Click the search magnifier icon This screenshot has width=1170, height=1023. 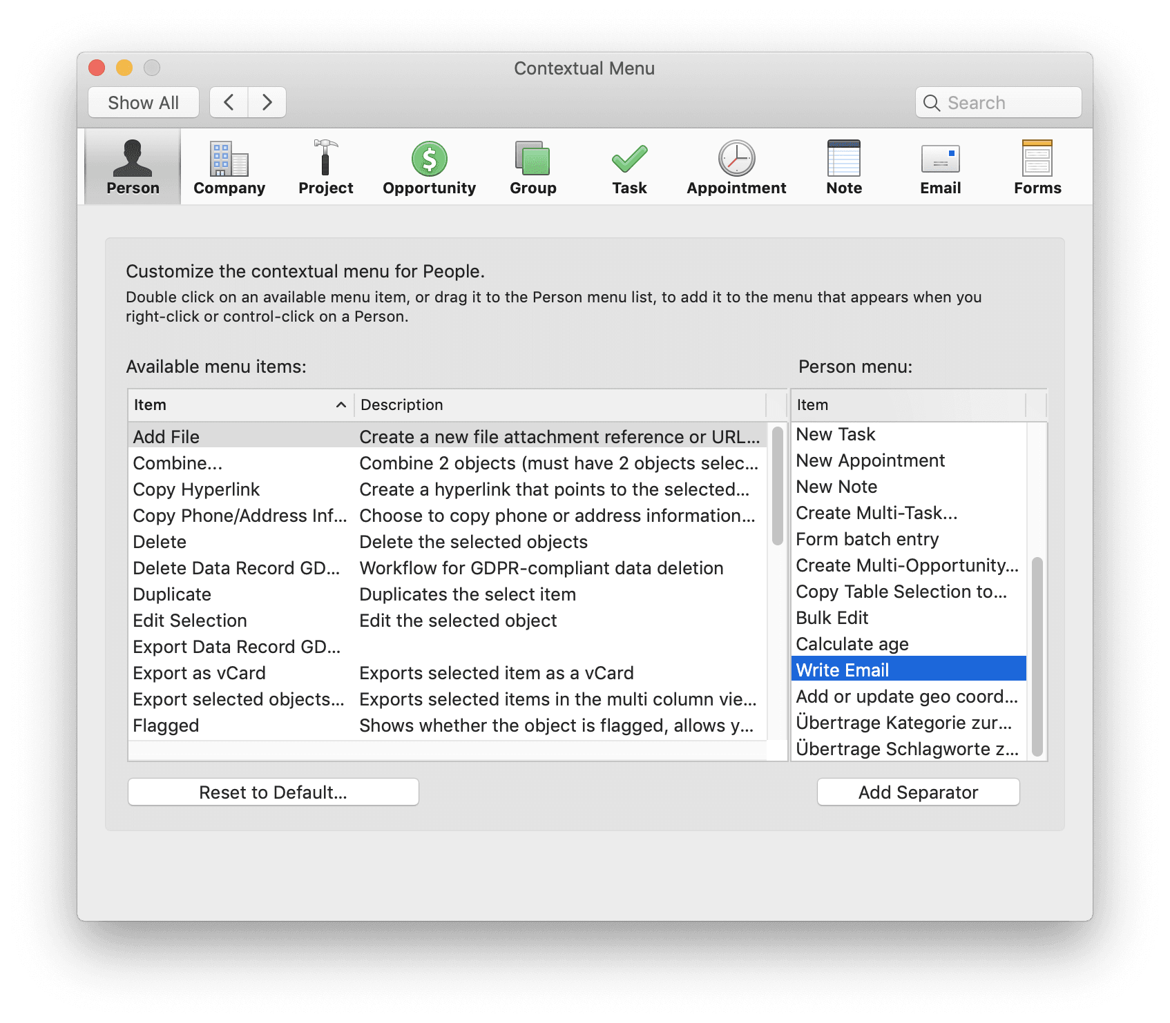click(932, 103)
